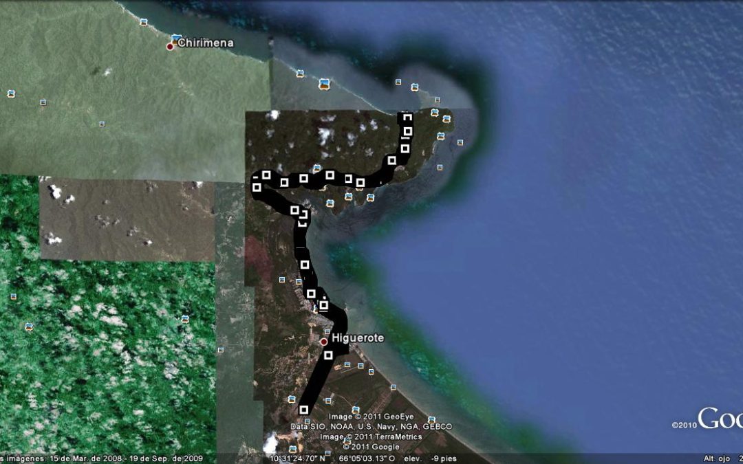The width and height of the screenshot is (743, 464).
Task: Open the photo icon at far left edge
Action: (x=10, y=93)
